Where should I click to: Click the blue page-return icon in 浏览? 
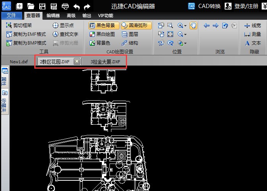click(x=225, y=26)
